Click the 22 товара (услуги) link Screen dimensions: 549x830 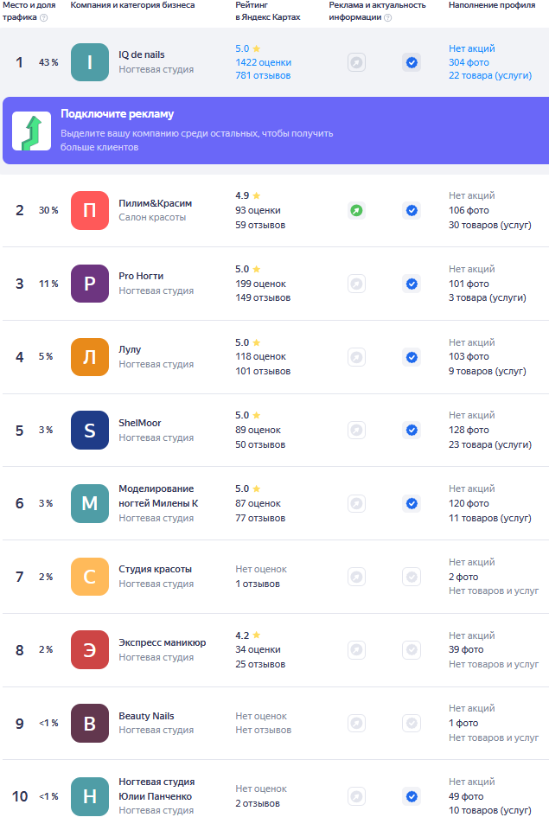click(x=488, y=76)
